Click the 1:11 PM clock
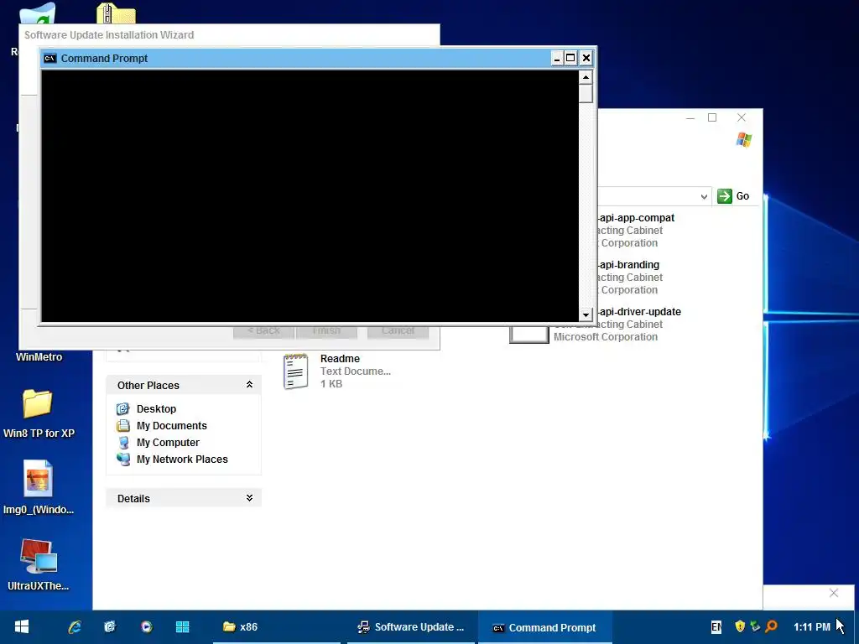The height and width of the screenshot is (644, 859). (811, 627)
